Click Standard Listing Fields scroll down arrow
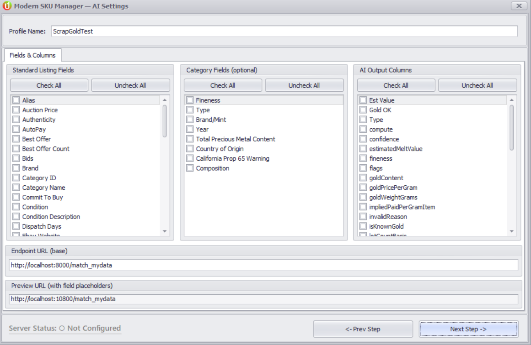531x345 pixels. [x=165, y=231]
